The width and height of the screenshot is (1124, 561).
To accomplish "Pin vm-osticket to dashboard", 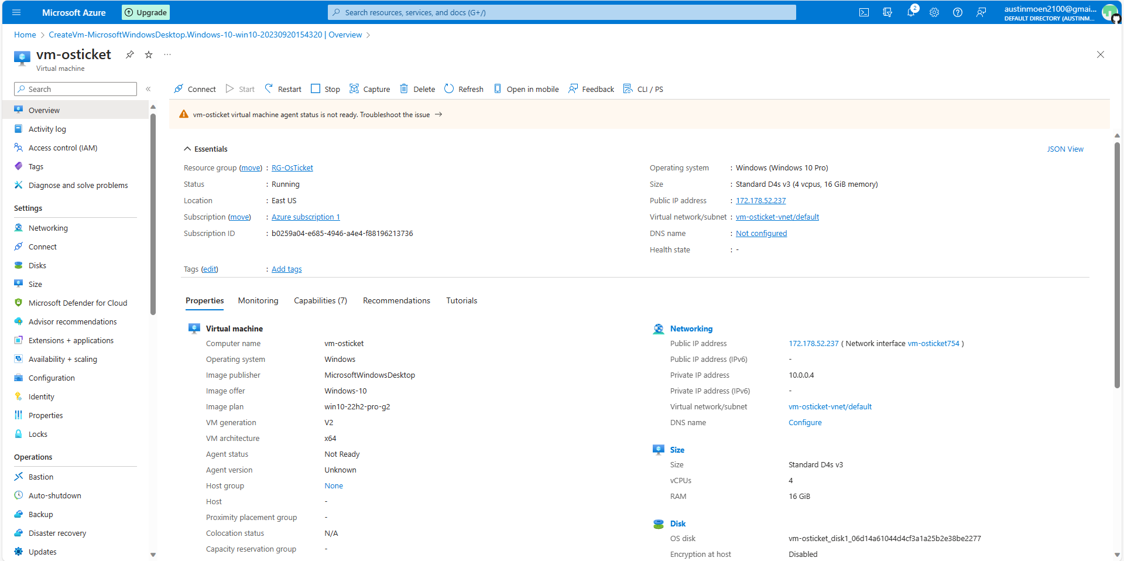I will tap(129, 54).
